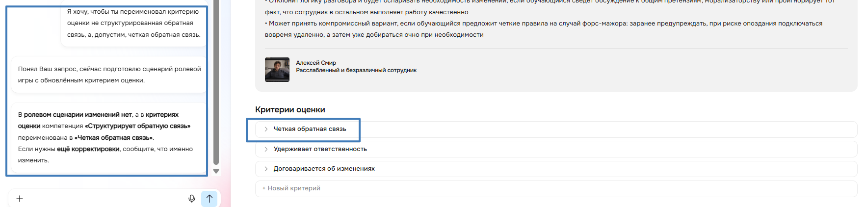
Task: Open the Договаривается об изменениях criterion row
Action: [556, 169]
